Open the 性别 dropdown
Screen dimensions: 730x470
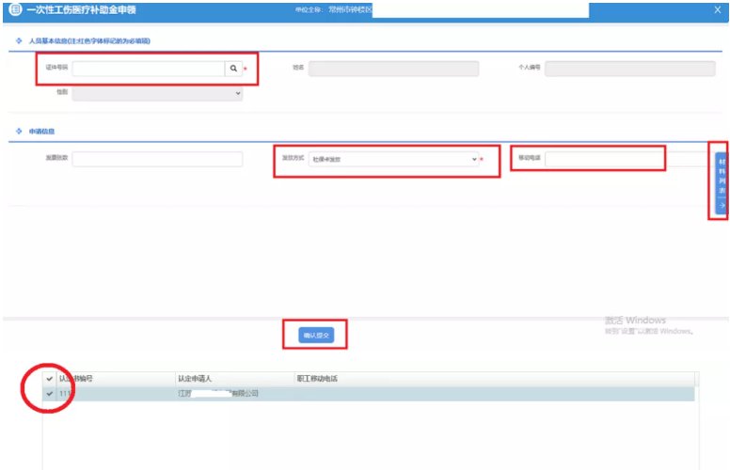point(157,93)
